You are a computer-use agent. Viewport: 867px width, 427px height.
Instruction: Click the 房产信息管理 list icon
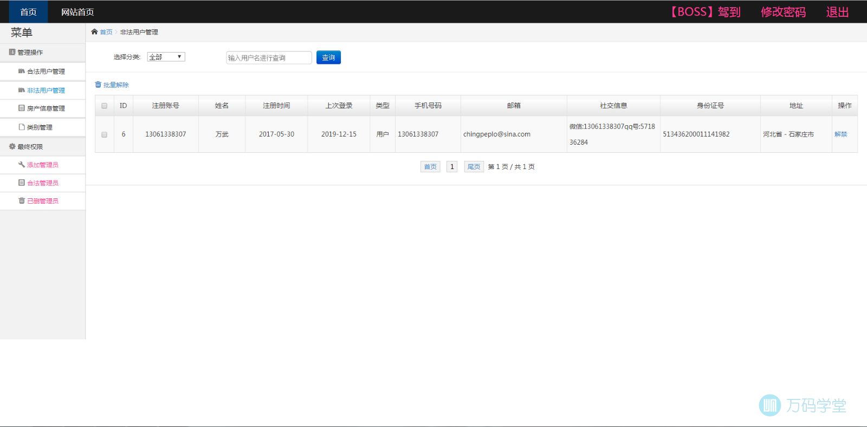tap(22, 108)
